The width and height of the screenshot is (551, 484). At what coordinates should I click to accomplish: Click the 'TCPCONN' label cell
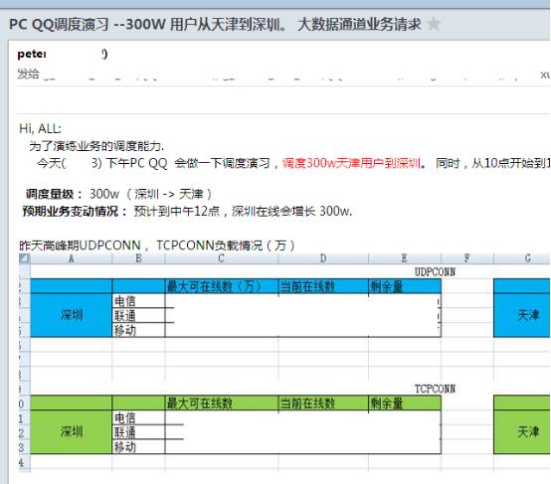click(x=435, y=389)
